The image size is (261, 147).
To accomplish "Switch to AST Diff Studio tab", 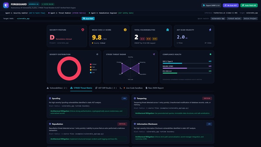I will (x=106, y=88).
